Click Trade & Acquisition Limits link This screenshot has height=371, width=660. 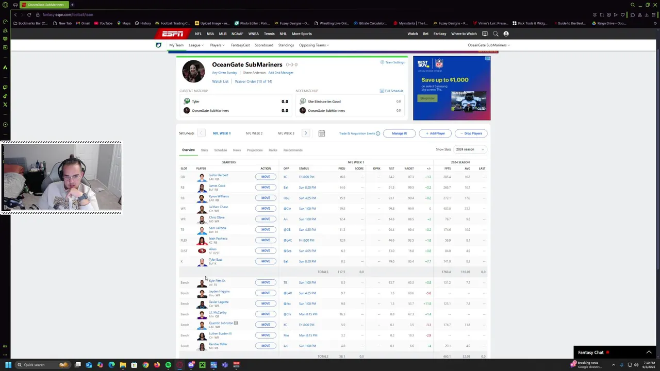(x=357, y=133)
